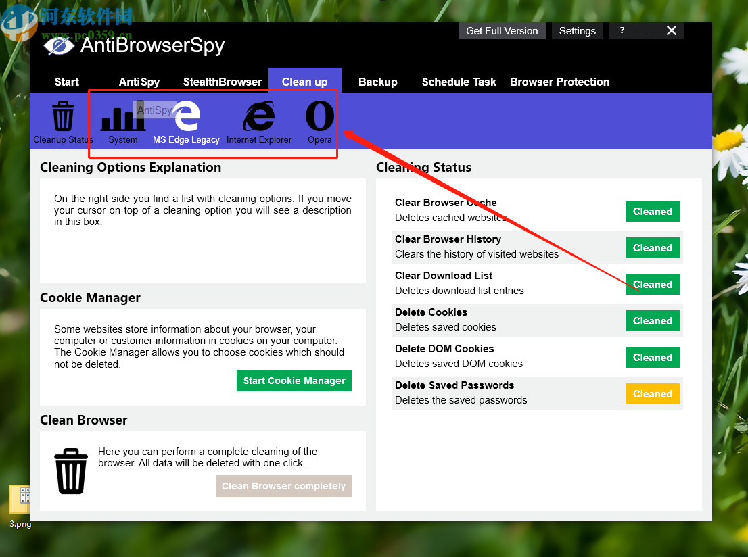Viewport: 748px width, 557px height.
Task: Toggle the Cleaned status for Delete Saved Passwords
Action: (652, 393)
